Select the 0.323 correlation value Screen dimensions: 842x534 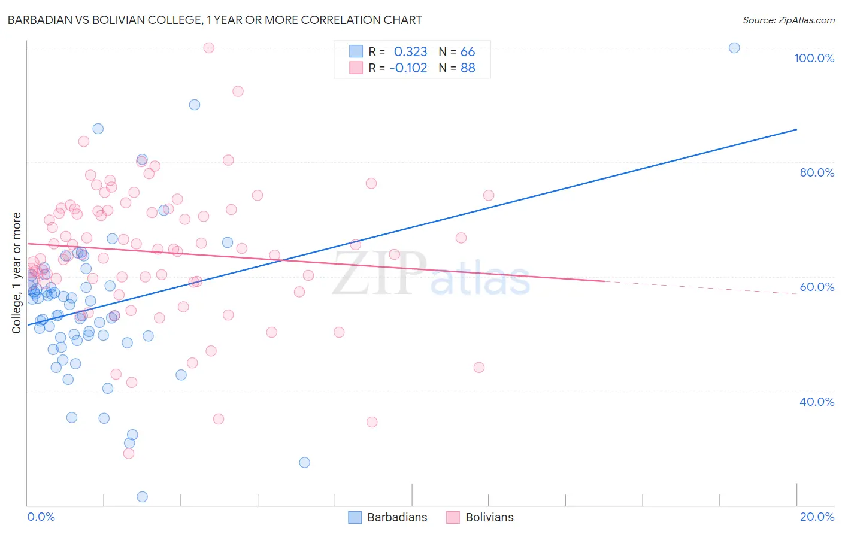click(x=410, y=51)
